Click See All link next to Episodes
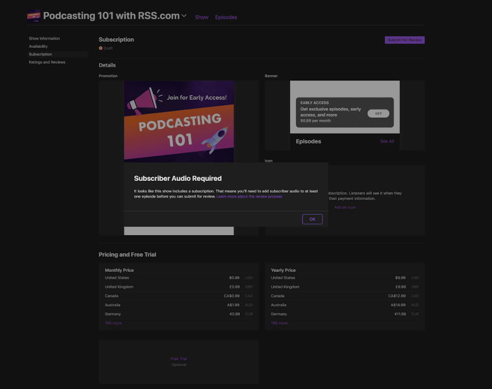Image resolution: width=492 pixels, height=389 pixels. (x=387, y=141)
